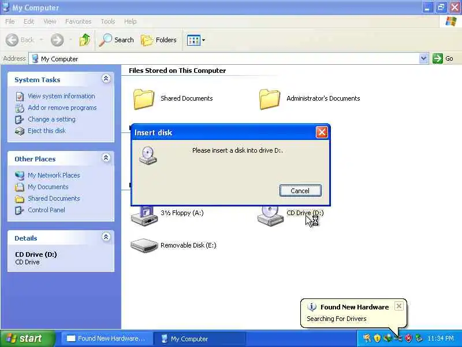This screenshot has width=462, height=347.
Task: Expand the Back history dropdown arrow
Action: [41, 40]
